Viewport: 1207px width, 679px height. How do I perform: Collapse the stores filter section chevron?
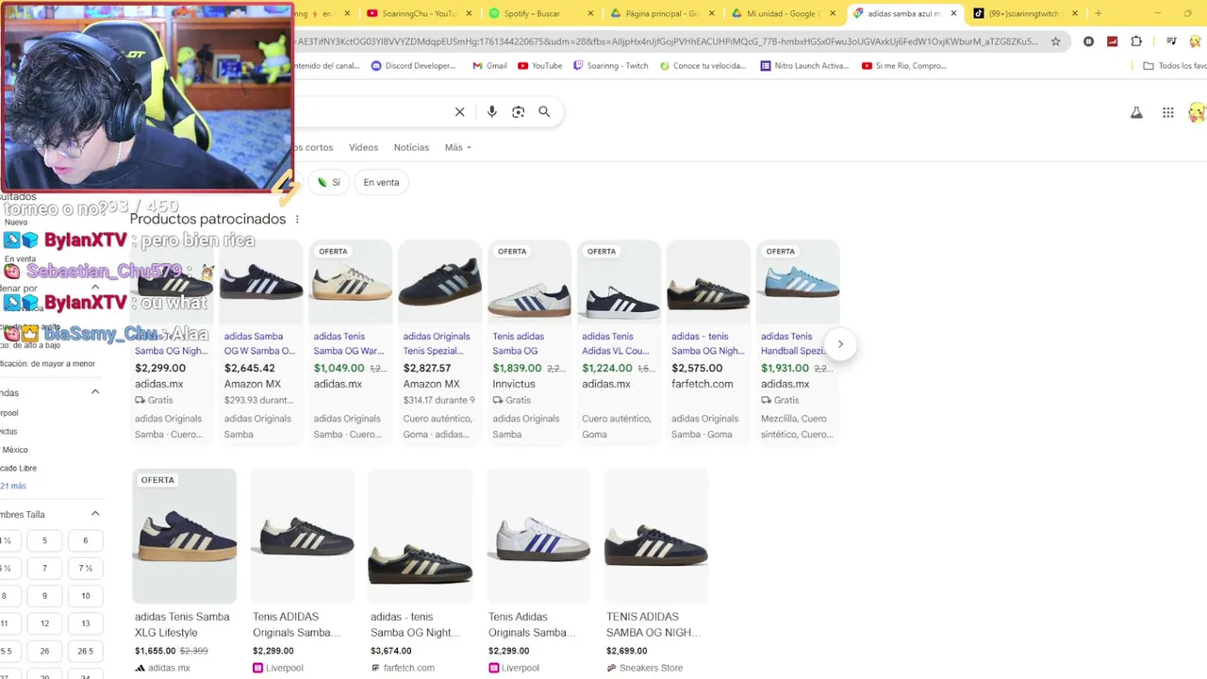[95, 392]
